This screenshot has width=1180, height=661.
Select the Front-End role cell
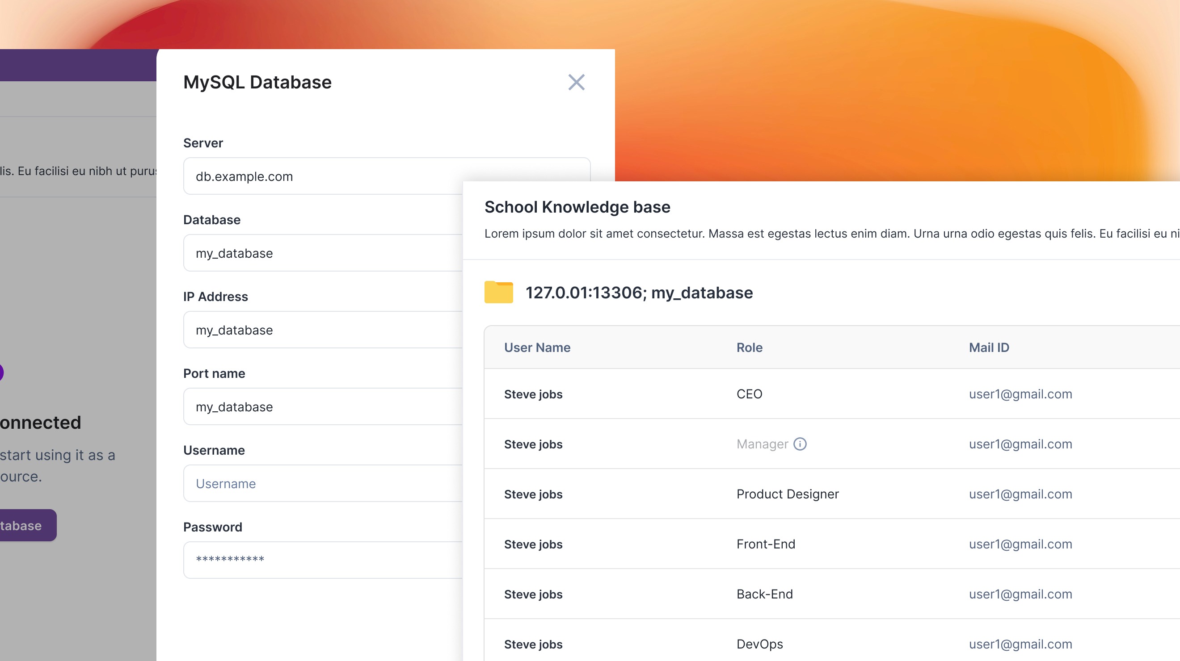pos(766,544)
